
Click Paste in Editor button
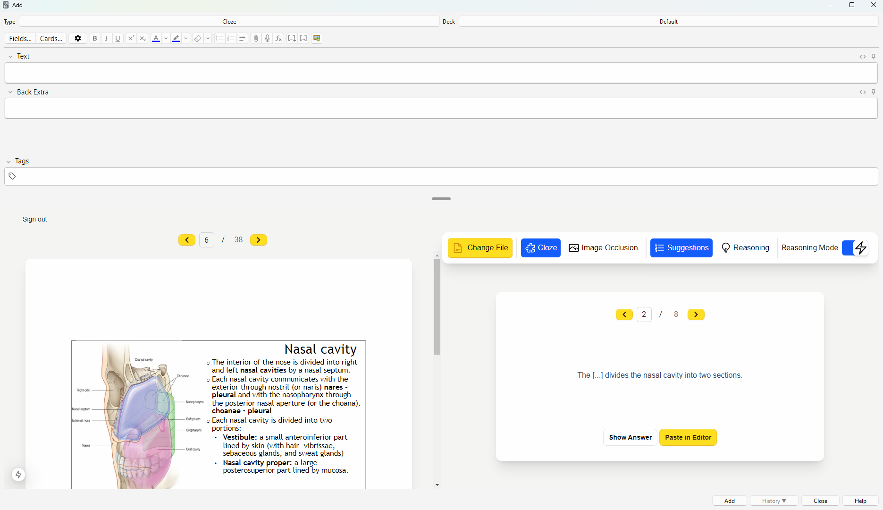[x=688, y=437]
